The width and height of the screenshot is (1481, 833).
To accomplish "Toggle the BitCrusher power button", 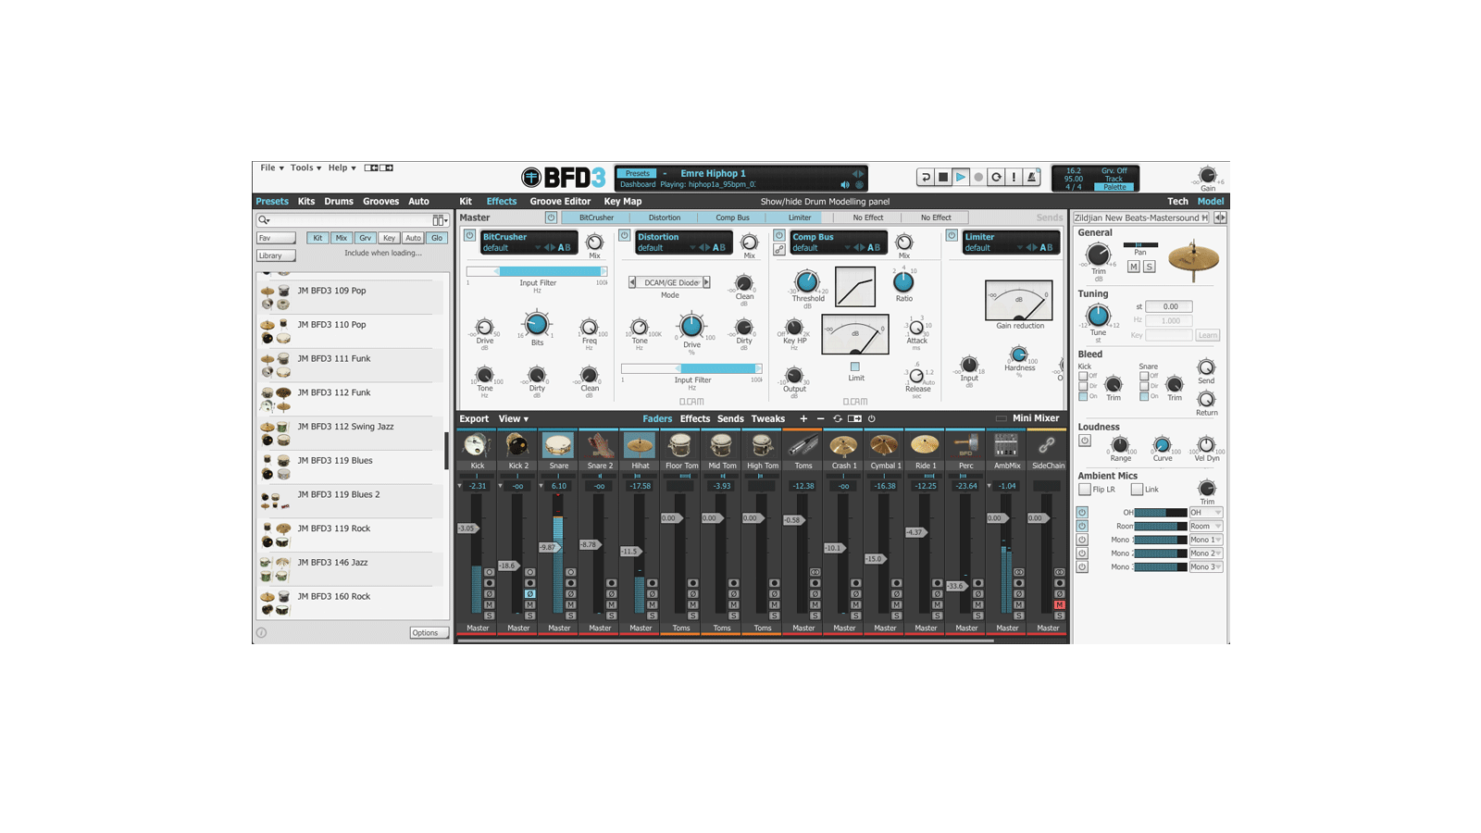I will click(469, 236).
